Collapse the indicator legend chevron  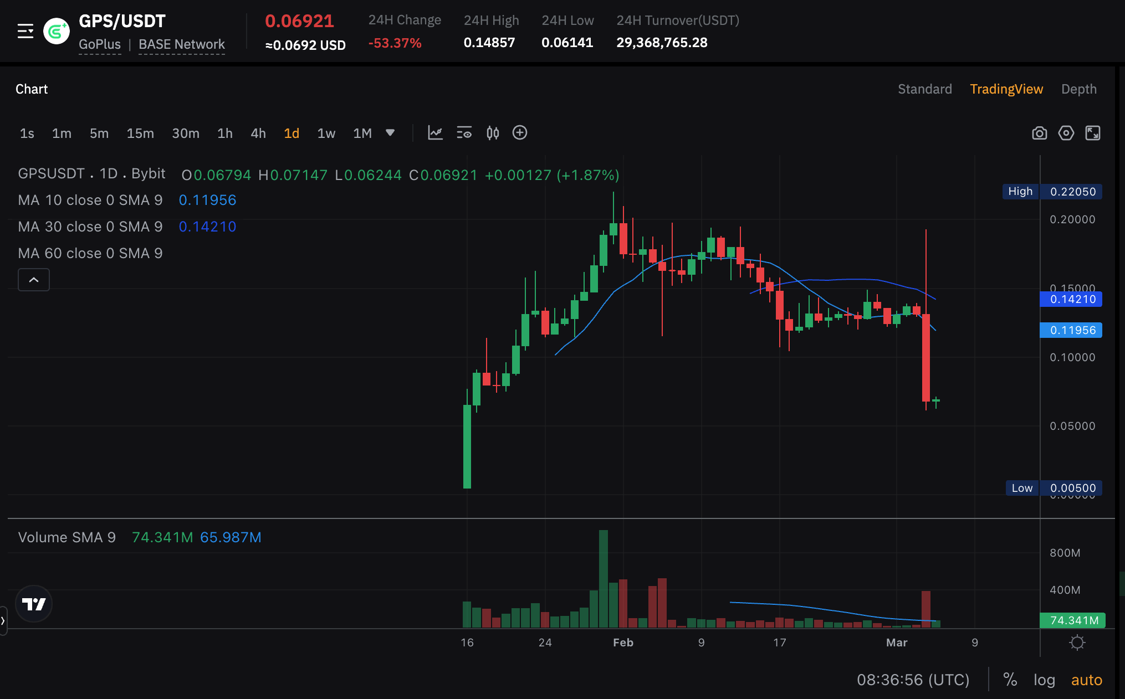(34, 280)
